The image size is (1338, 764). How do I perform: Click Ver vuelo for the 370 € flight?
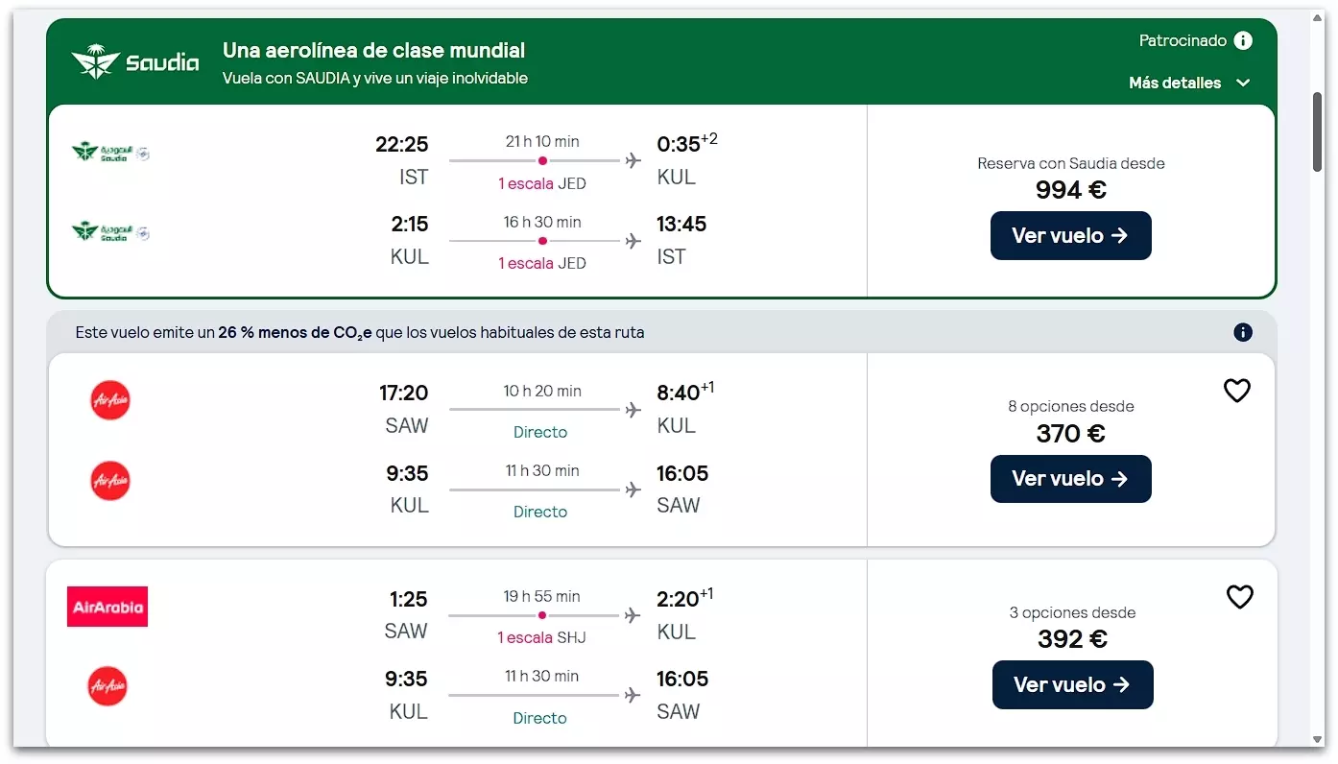(x=1070, y=478)
